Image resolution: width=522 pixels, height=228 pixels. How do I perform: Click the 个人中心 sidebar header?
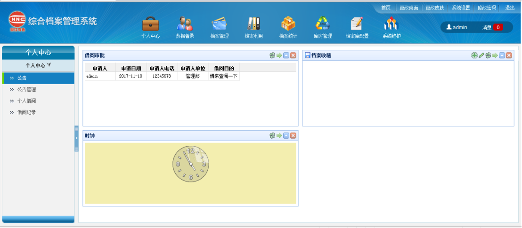pos(38,53)
